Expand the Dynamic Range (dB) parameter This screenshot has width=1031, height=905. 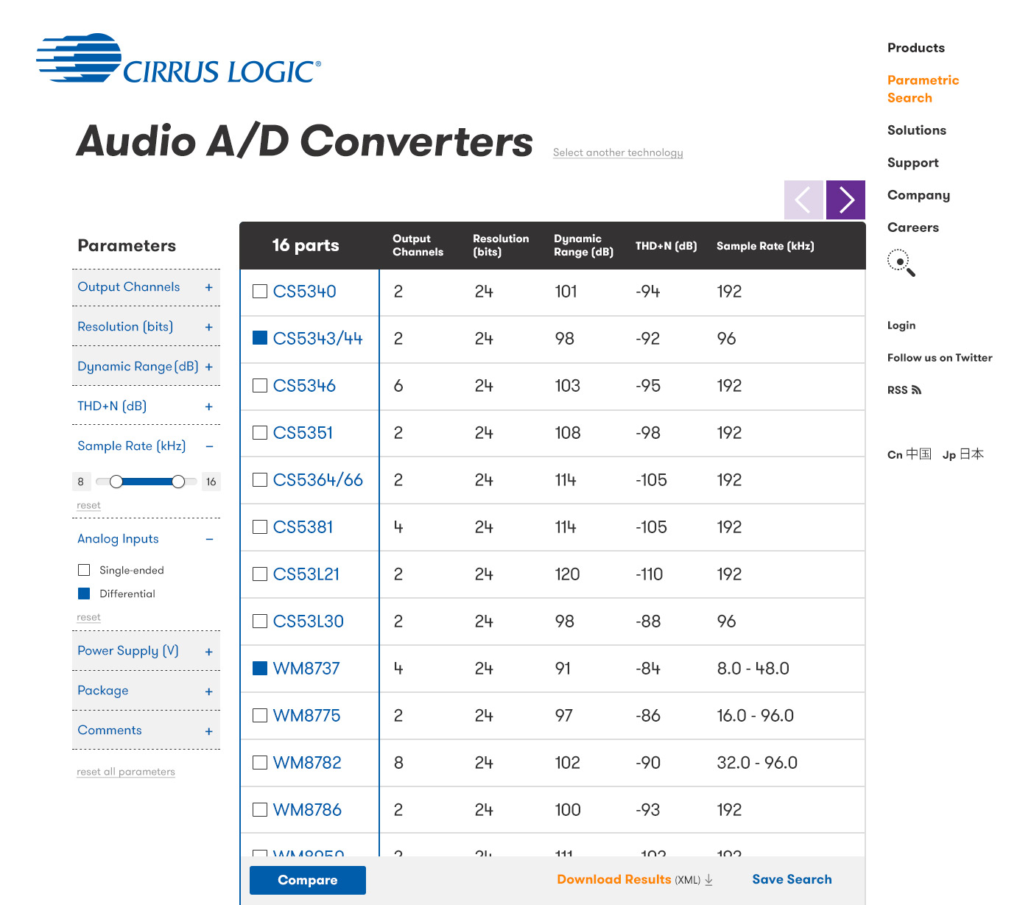click(146, 367)
